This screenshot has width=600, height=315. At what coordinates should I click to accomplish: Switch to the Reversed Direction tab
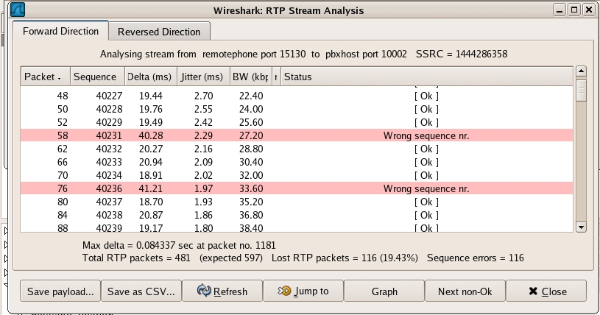coord(159,32)
